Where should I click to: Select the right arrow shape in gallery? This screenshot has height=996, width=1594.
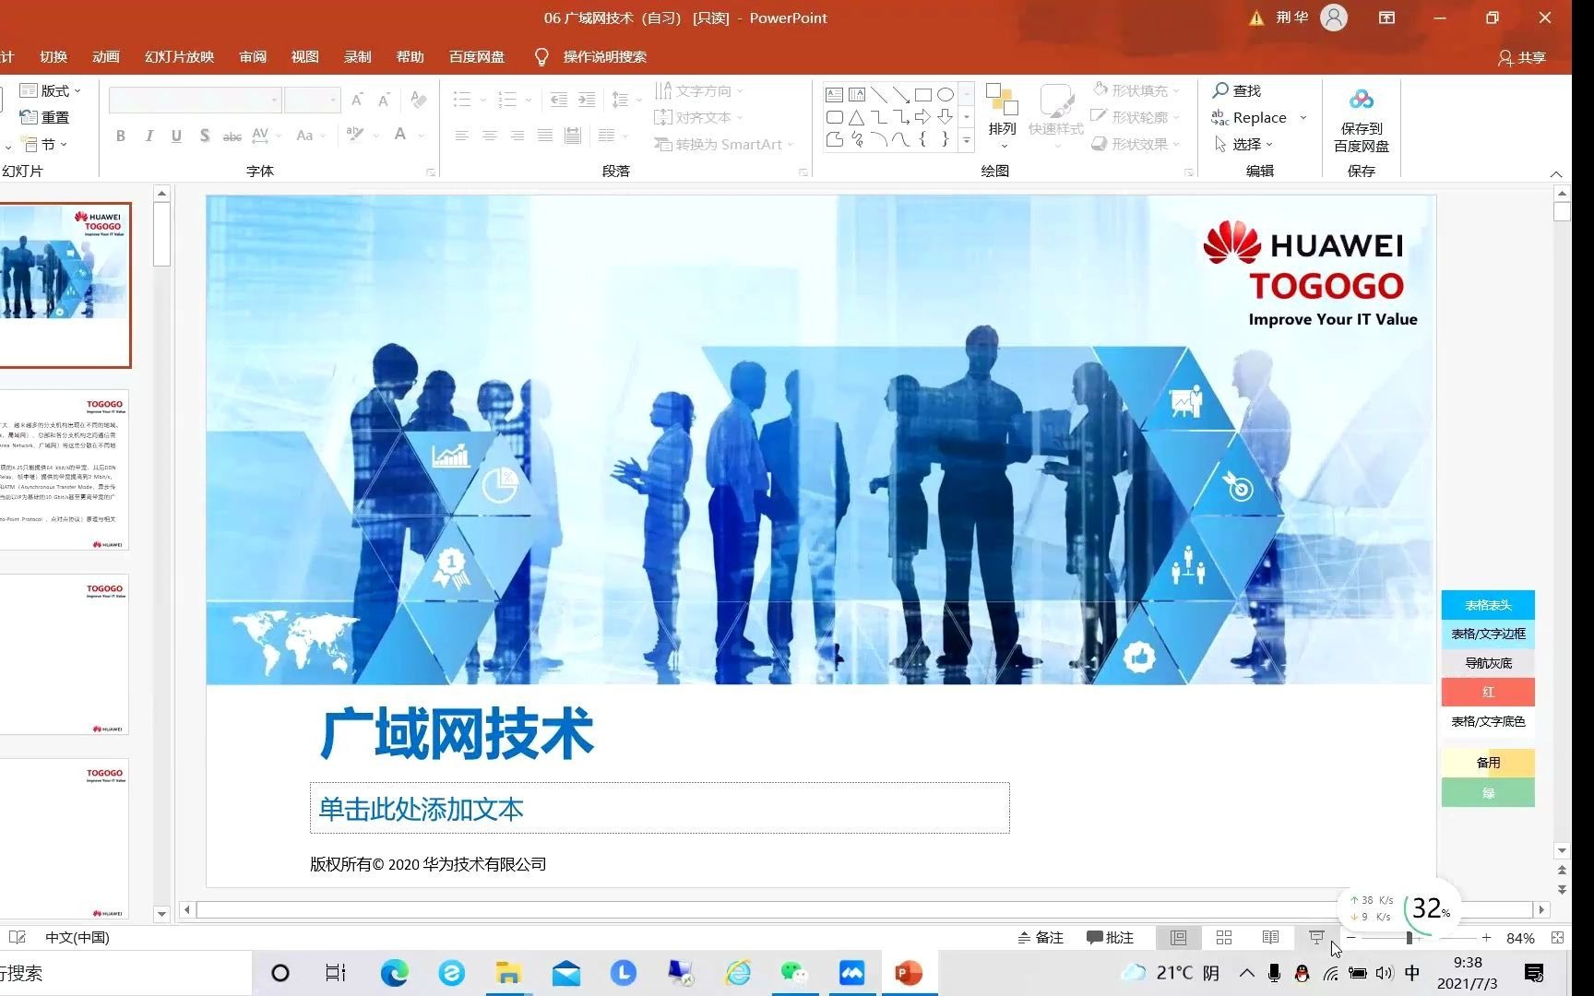coord(923,117)
